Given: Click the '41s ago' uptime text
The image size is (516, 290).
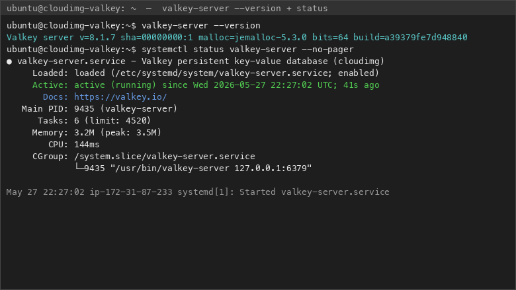Looking at the screenshot, I should [x=361, y=85].
